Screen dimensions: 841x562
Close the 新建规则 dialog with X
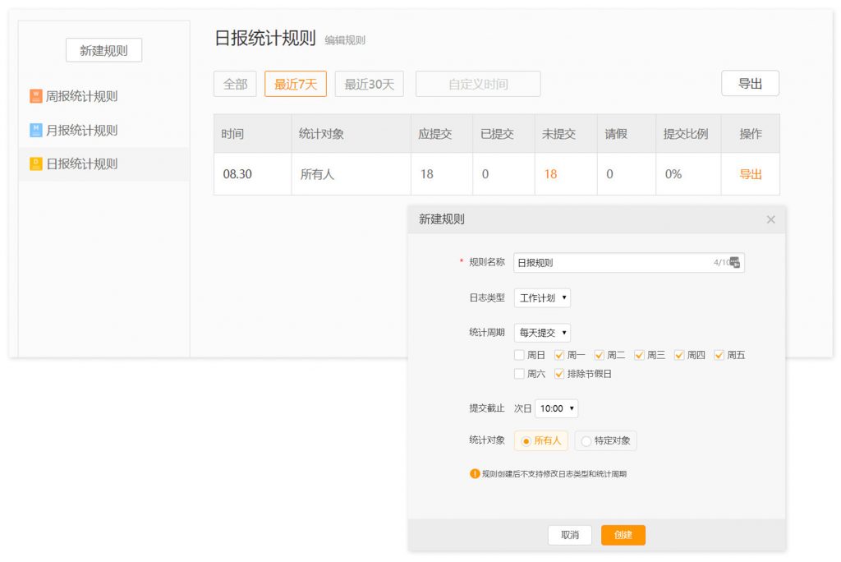pos(770,219)
